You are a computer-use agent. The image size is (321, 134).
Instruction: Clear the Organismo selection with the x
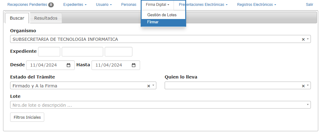pos(303,39)
